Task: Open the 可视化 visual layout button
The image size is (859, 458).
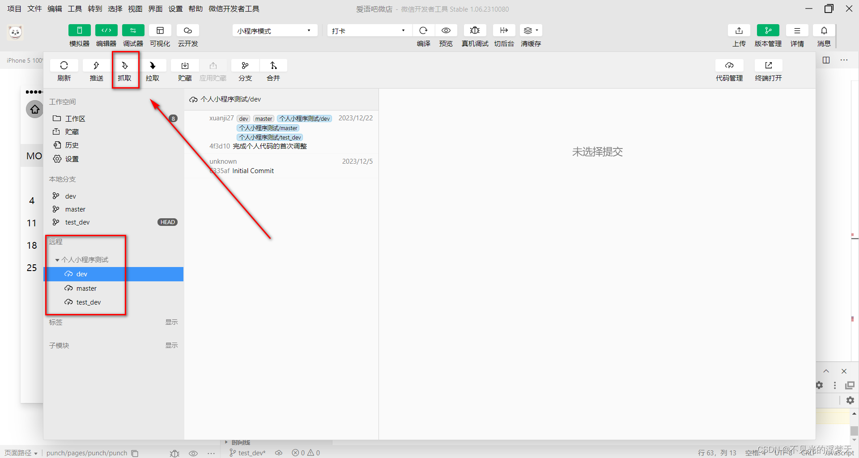Action: [160, 30]
